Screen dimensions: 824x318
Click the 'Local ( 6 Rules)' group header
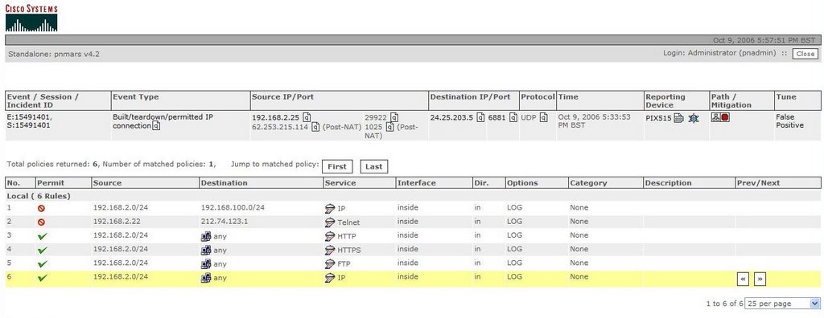(39, 196)
